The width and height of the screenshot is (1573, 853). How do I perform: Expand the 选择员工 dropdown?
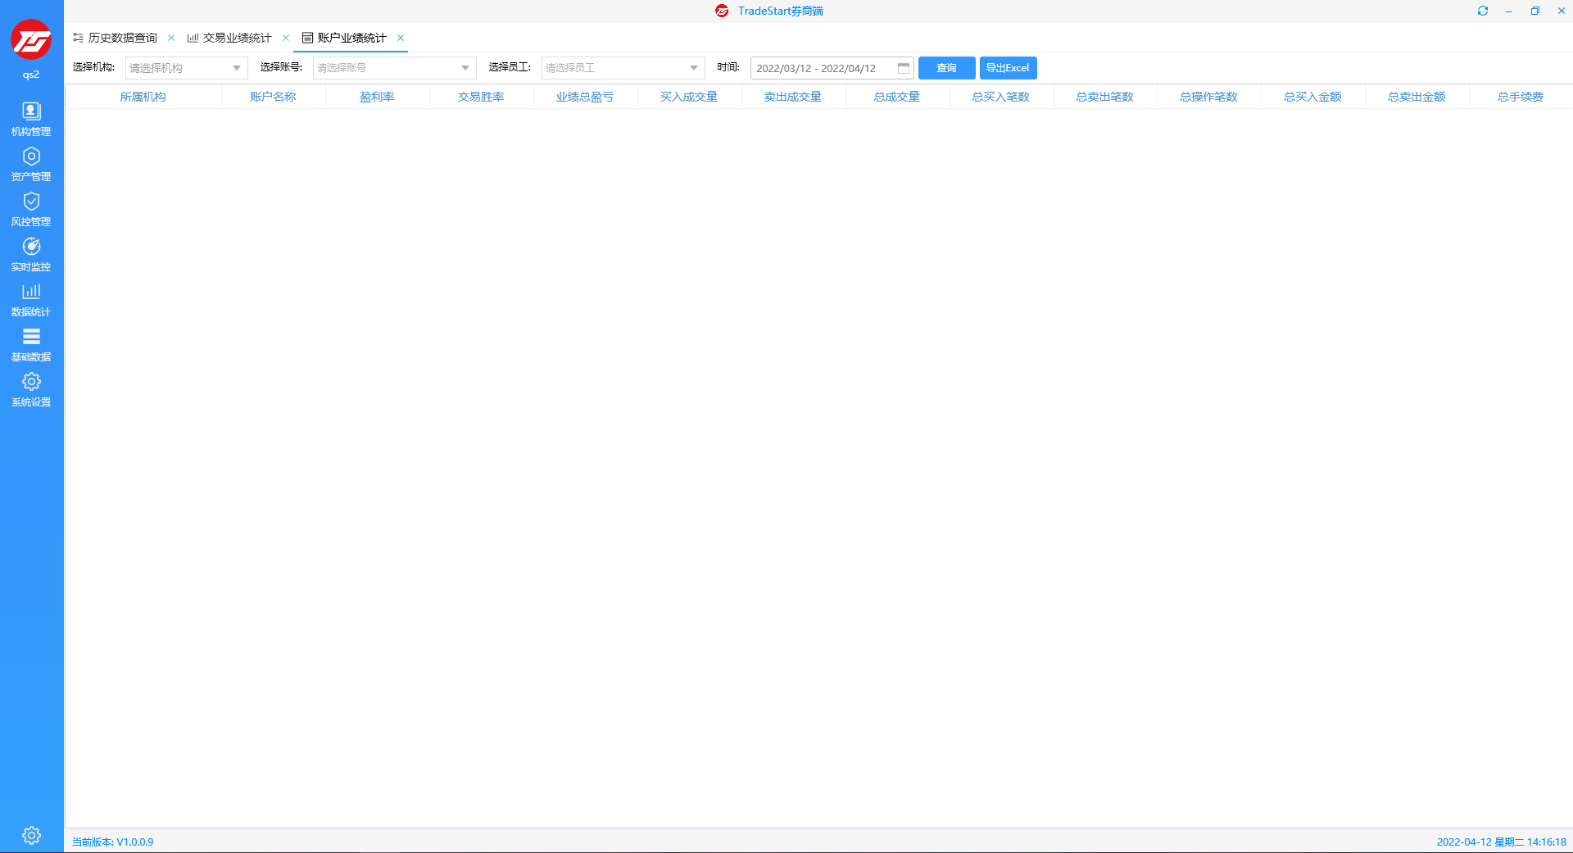(x=693, y=68)
